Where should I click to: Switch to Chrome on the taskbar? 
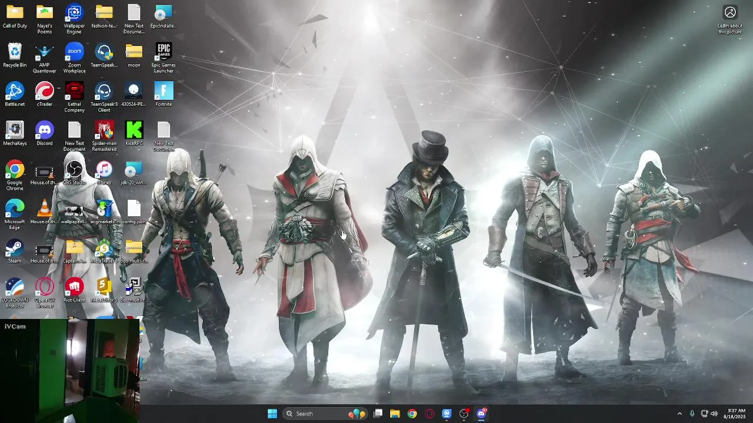[412, 414]
